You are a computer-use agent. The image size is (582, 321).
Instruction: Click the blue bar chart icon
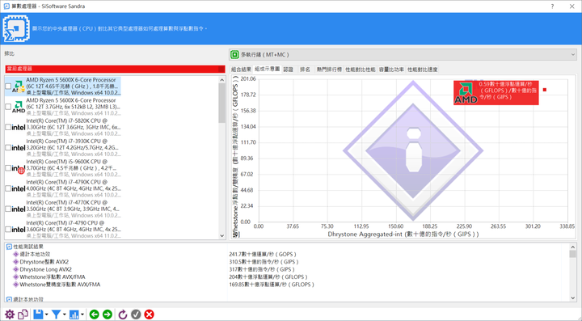(x=74, y=315)
